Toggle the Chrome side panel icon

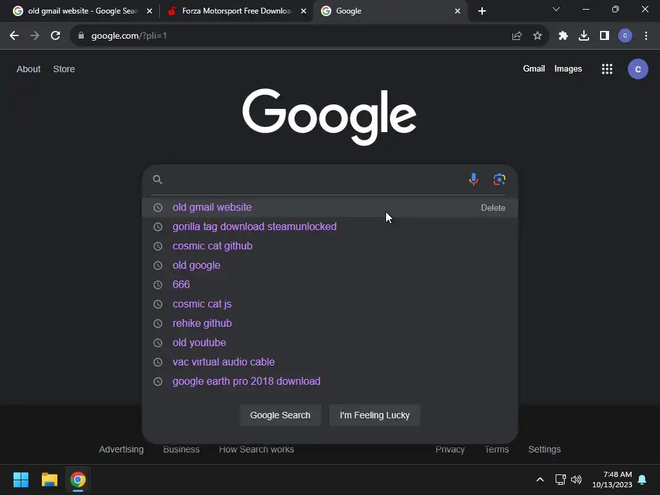[605, 36]
